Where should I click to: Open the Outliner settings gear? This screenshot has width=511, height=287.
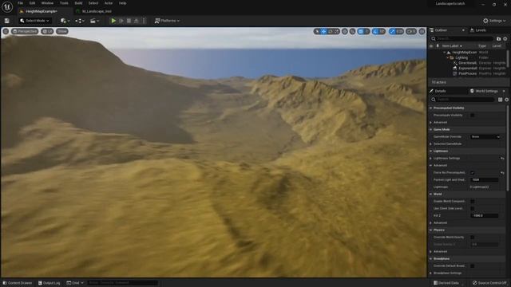pyautogui.click(x=505, y=39)
